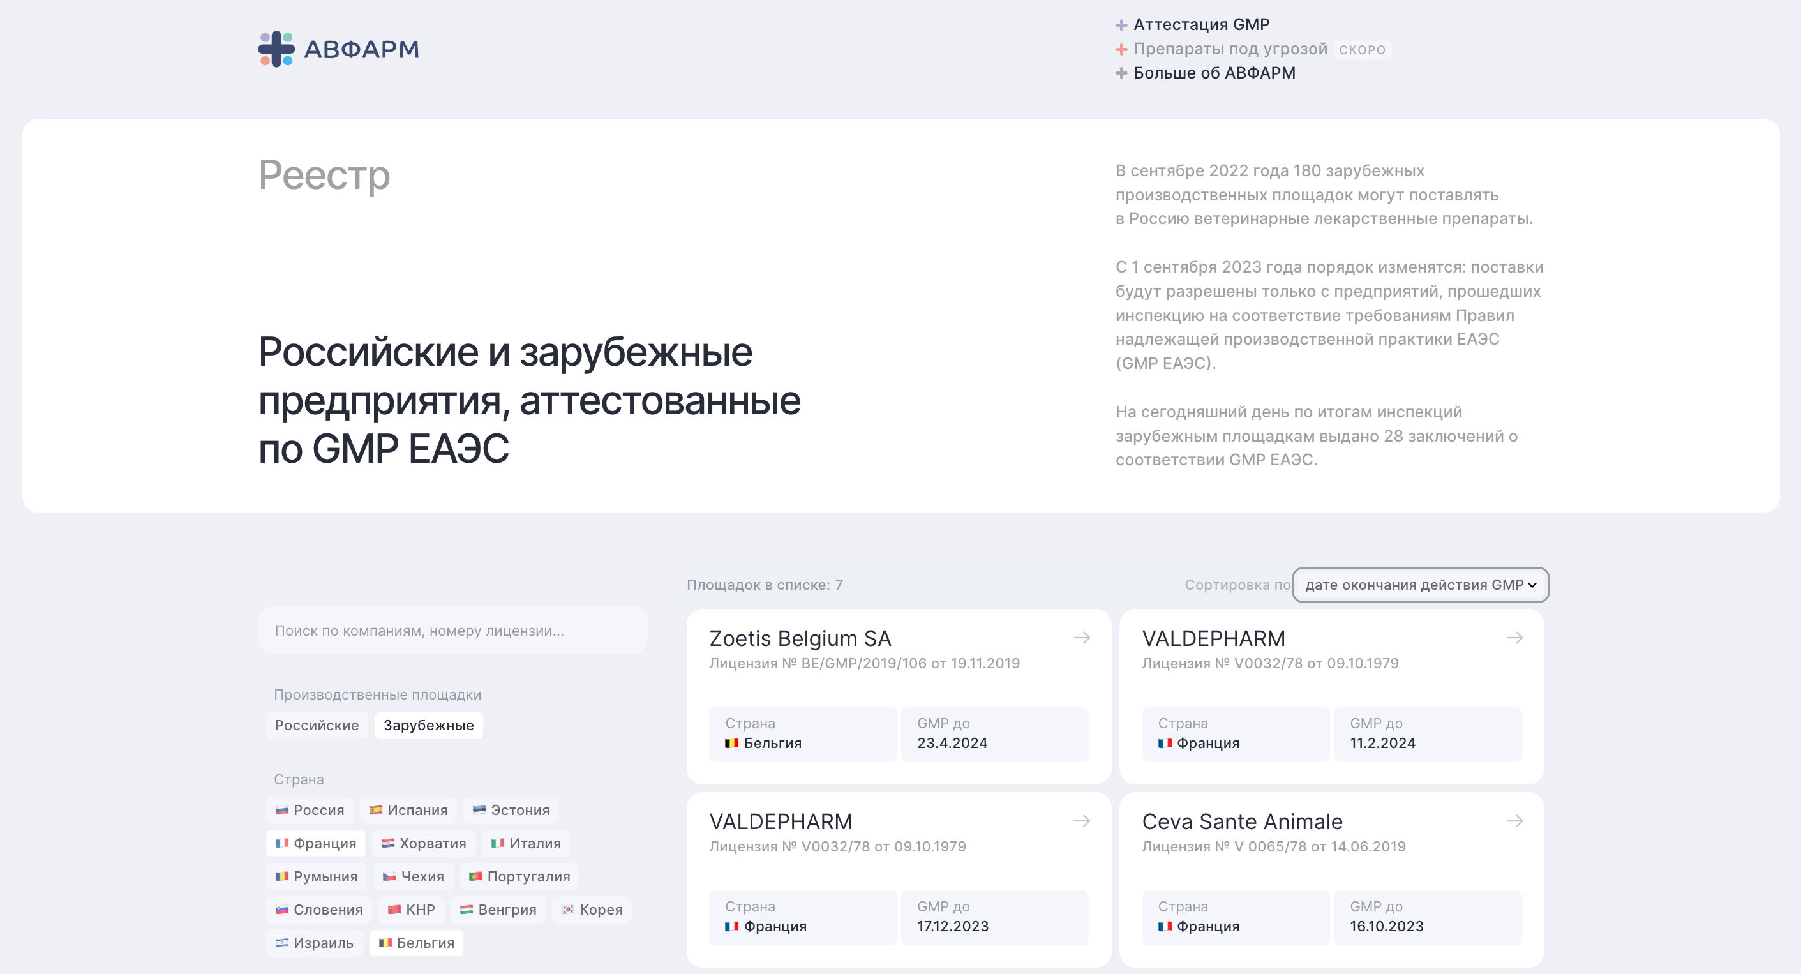
Task: Click Бельгия country value in Zoetis card
Action: coord(763,743)
